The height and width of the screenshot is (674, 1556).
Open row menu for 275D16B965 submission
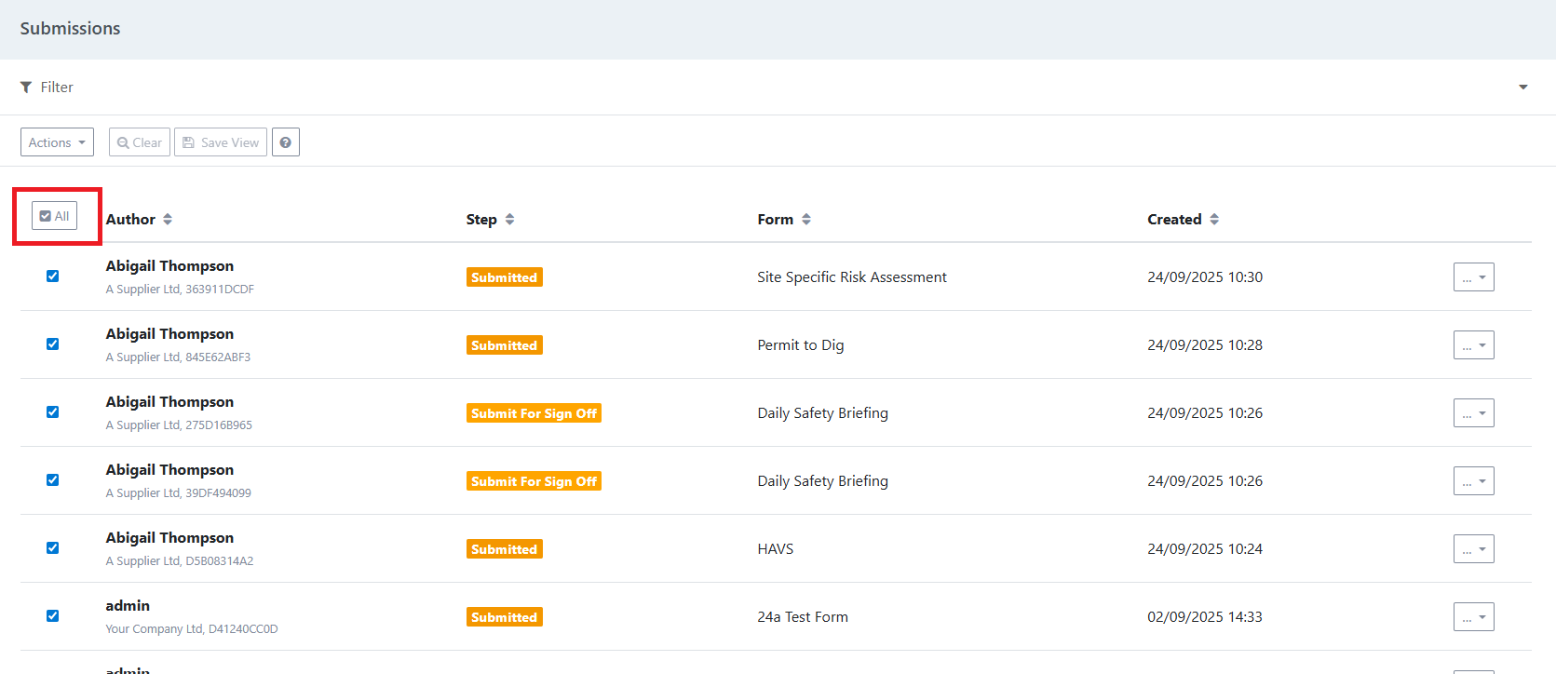coord(1473,413)
